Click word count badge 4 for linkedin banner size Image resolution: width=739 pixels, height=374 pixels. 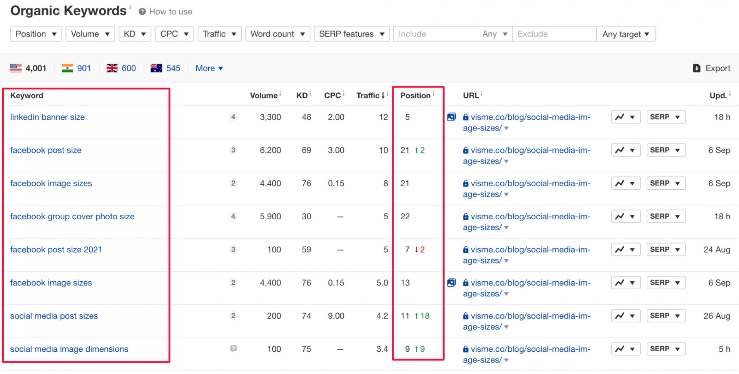click(233, 117)
